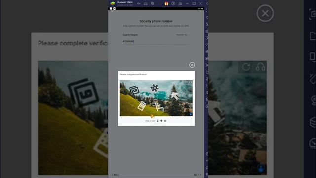
Task: Select the calendar icon showing 6 in captcha
Action: [134, 90]
